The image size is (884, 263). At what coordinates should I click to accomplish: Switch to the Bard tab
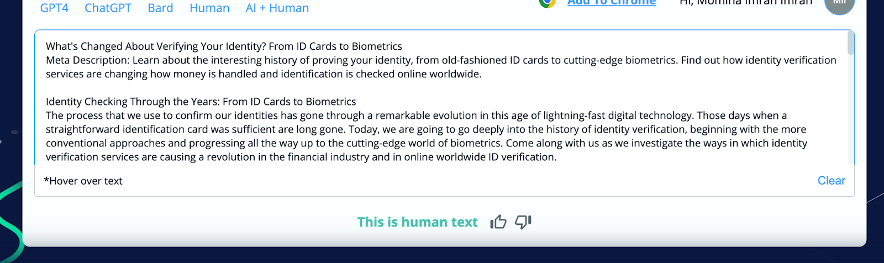[160, 8]
